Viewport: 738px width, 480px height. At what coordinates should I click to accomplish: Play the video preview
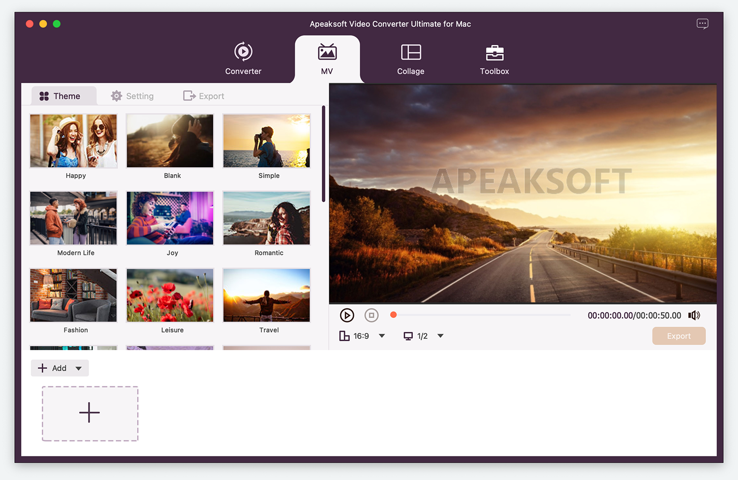347,315
